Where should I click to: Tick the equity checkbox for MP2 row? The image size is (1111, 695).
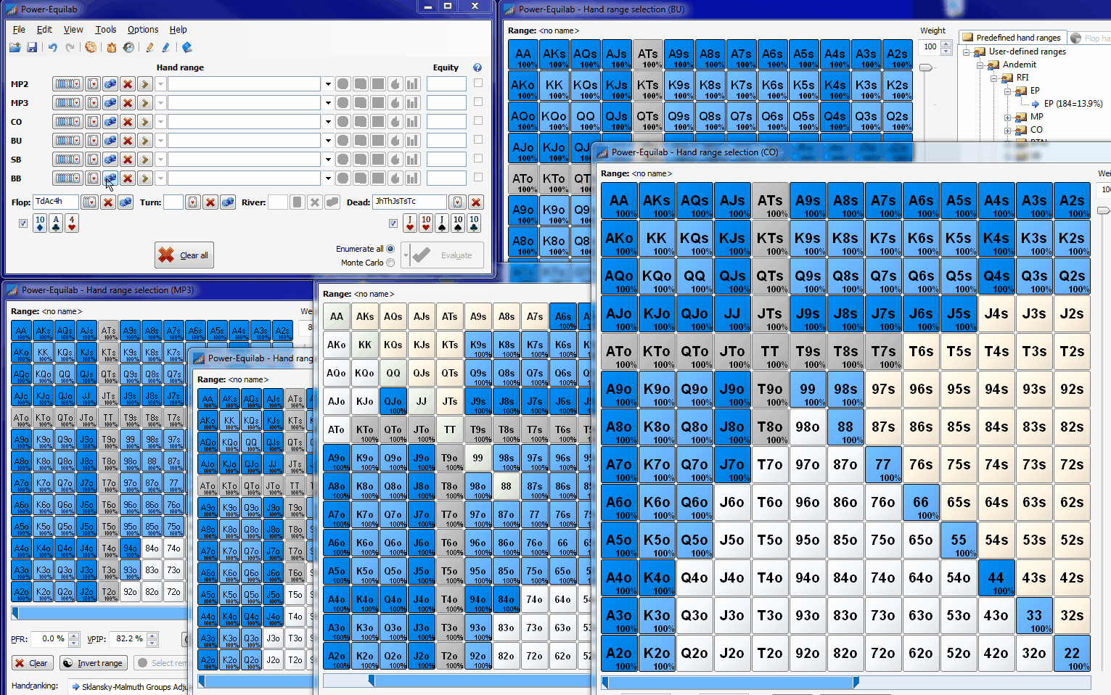(478, 83)
